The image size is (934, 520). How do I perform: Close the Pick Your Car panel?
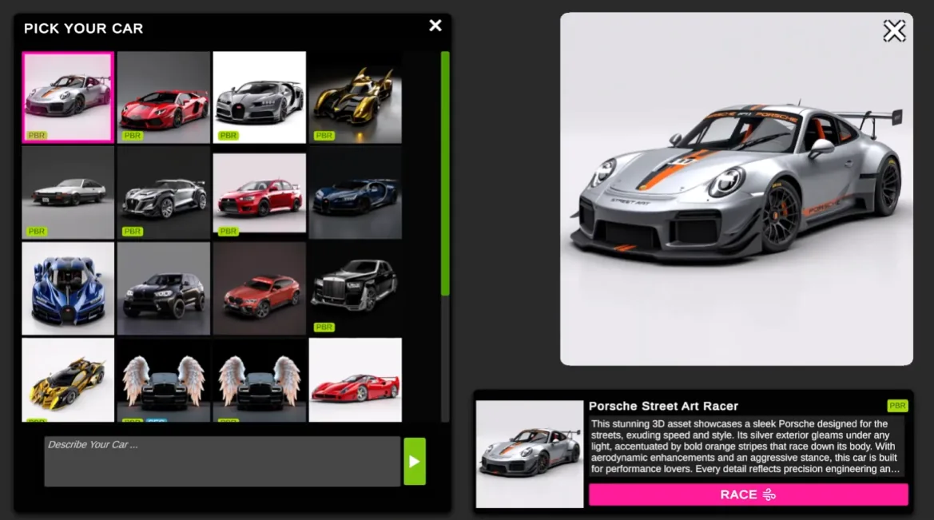(x=435, y=26)
